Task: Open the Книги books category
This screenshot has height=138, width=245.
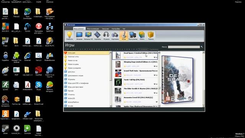Action: coord(142,36)
